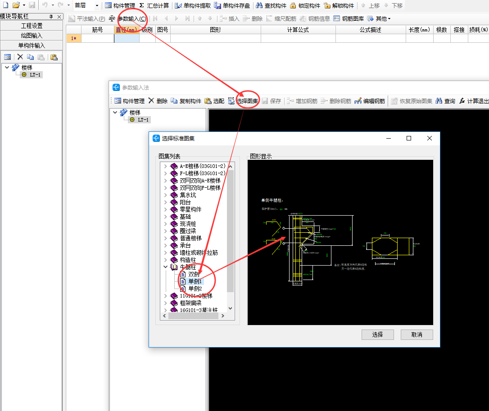
Task: Select 构造柱 in atlas list
Action: [x=188, y=260]
